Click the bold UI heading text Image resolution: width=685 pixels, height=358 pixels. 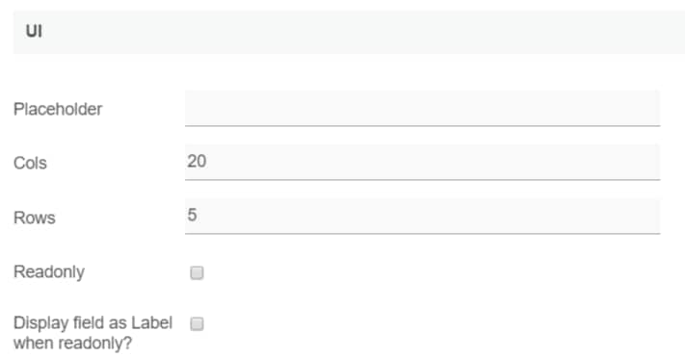coord(34,32)
